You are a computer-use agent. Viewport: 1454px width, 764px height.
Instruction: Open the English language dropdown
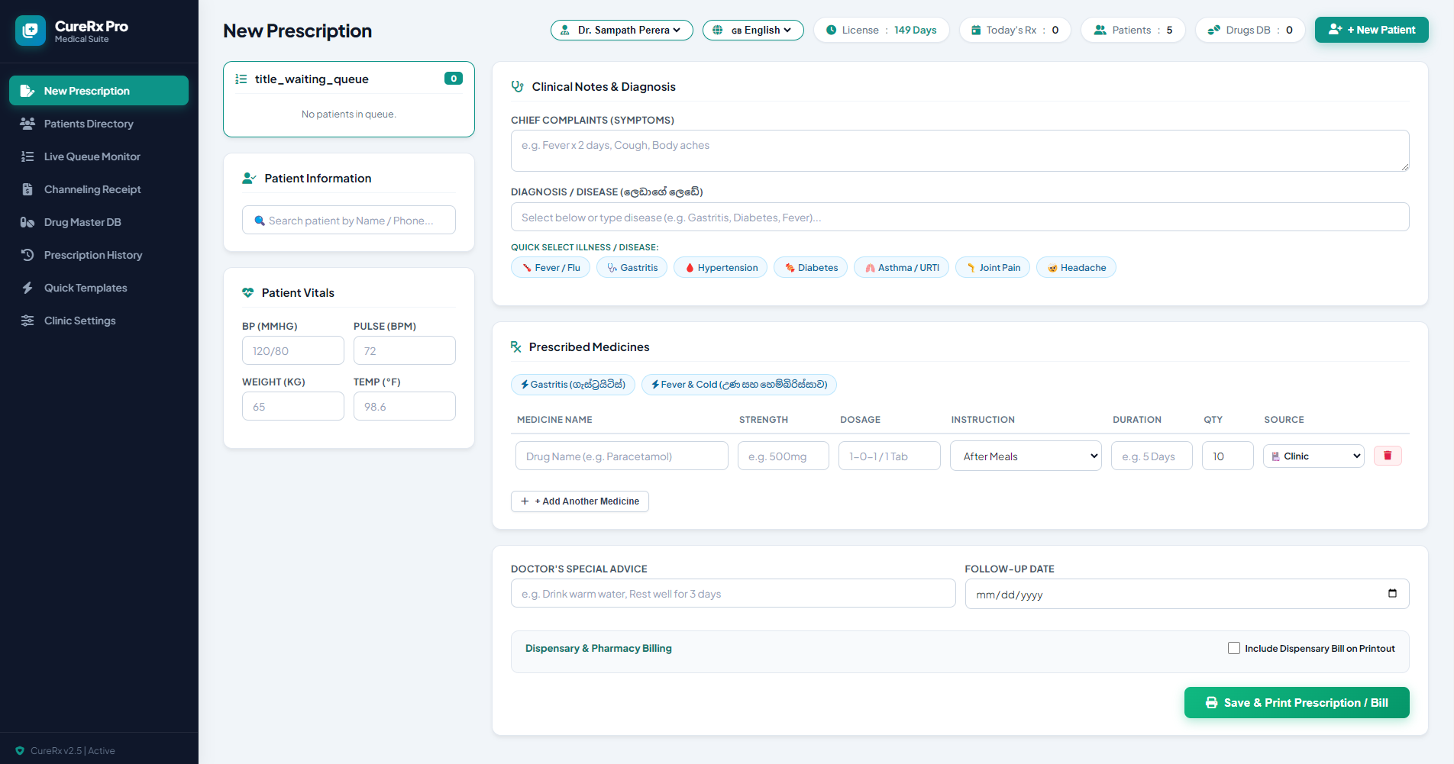pos(753,30)
